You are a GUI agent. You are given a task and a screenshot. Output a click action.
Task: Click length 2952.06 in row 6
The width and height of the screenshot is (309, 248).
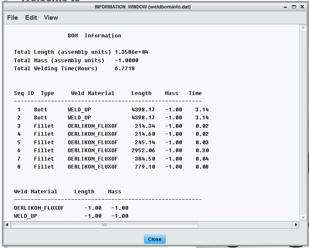[x=143, y=150]
